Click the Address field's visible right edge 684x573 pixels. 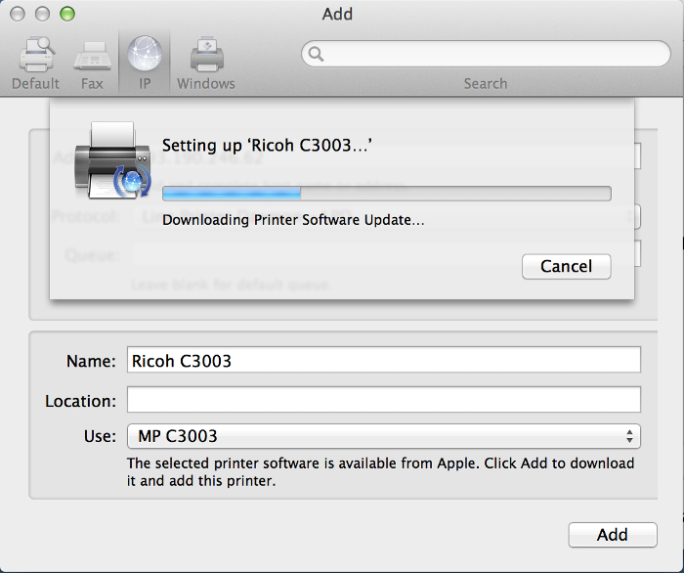[637, 156]
